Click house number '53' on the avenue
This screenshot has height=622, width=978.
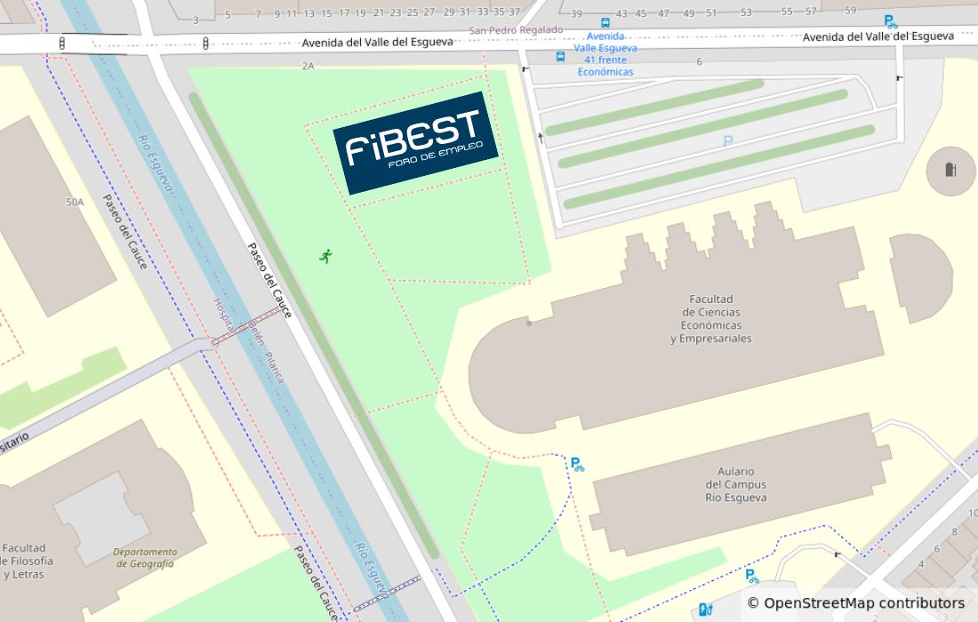click(x=746, y=12)
